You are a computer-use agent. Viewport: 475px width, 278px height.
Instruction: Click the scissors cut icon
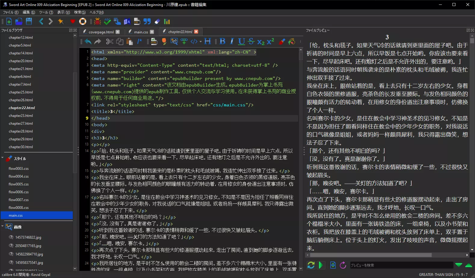109,41
